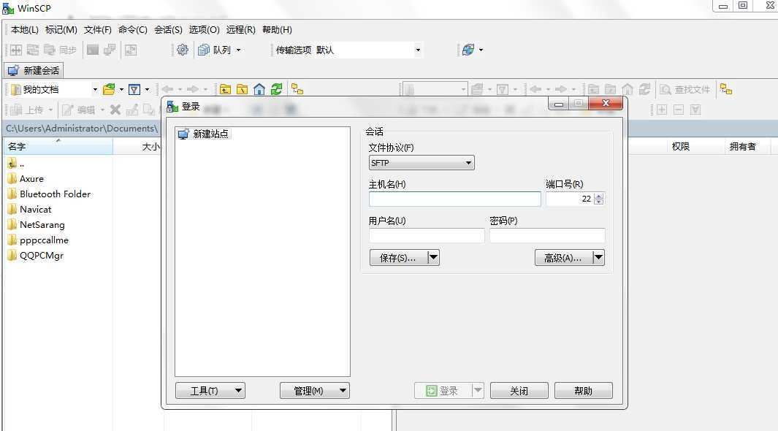Increase the port number with the up arrow
This screenshot has height=431, width=778.
point(599,197)
